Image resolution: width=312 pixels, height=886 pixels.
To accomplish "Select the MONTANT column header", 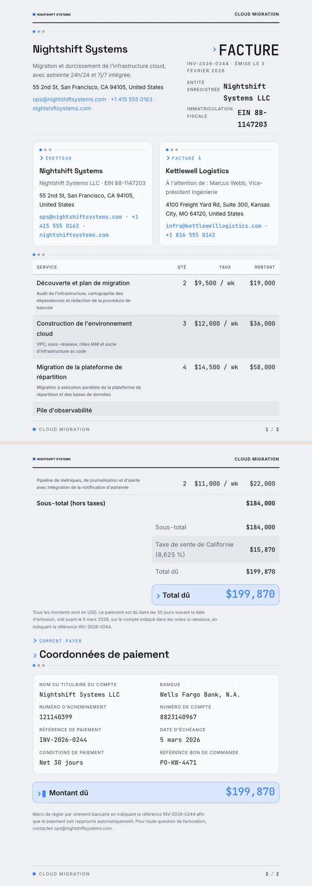I will pyautogui.click(x=265, y=267).
